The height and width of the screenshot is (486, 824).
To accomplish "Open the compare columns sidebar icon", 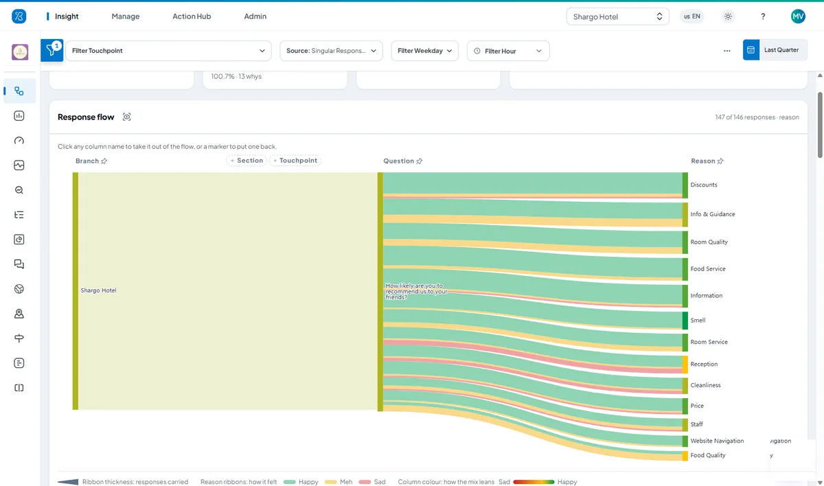I will (19, 388).
